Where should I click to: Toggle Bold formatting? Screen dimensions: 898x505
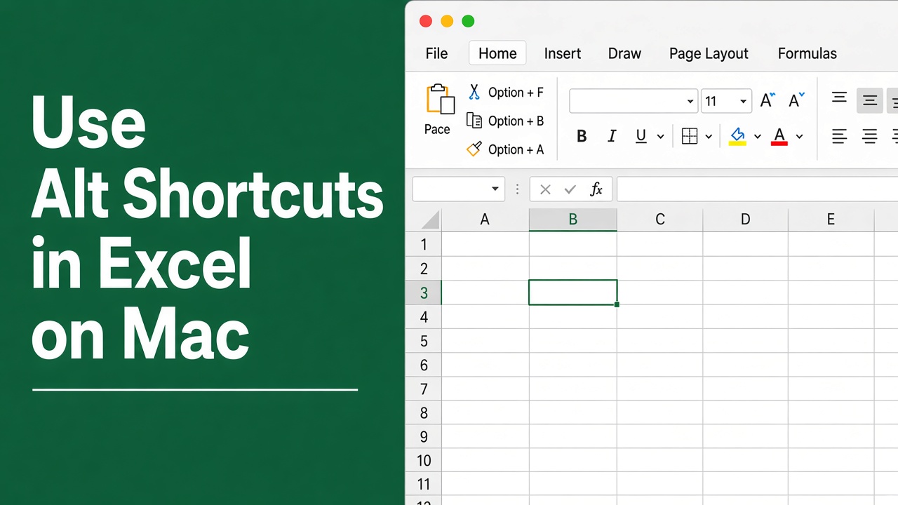(x=582, y=137)
